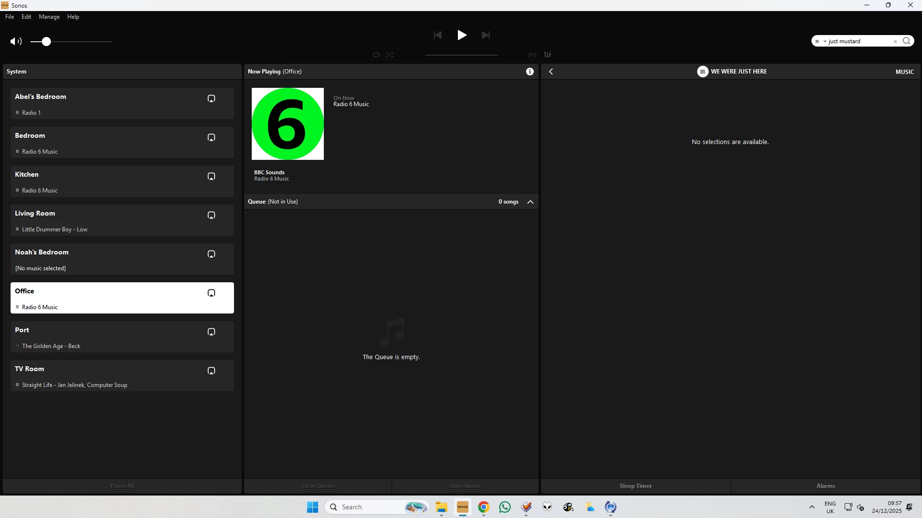Screen dimensions: 922x518
Task: Click 'Little Drummer Boy - Low' text
Action: click(55, 229)
